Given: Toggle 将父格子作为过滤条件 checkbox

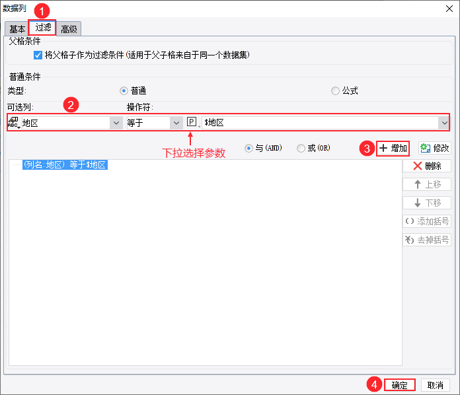Looking at the screenshot, I should [38, 55].
